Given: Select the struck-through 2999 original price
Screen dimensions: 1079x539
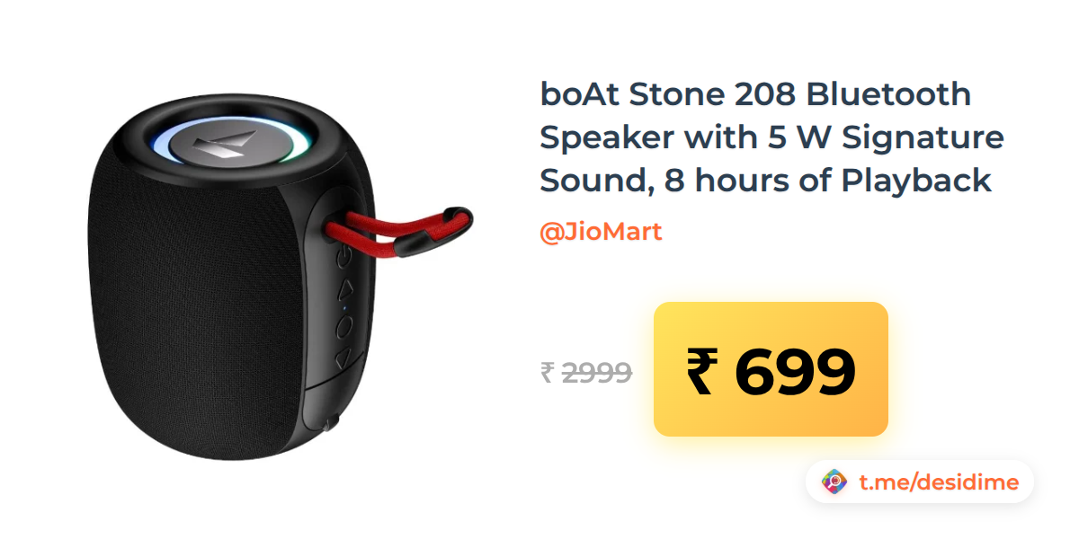Looking at the screenshot, I should point(596,372).
